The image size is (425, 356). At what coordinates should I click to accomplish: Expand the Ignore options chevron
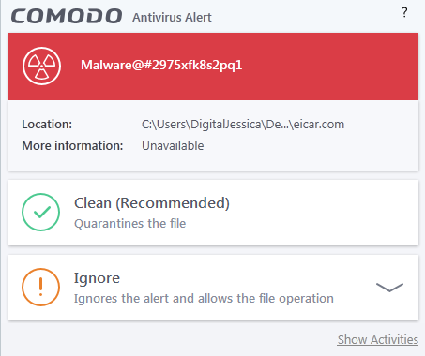pyautogui.click(x=389, y=287)
